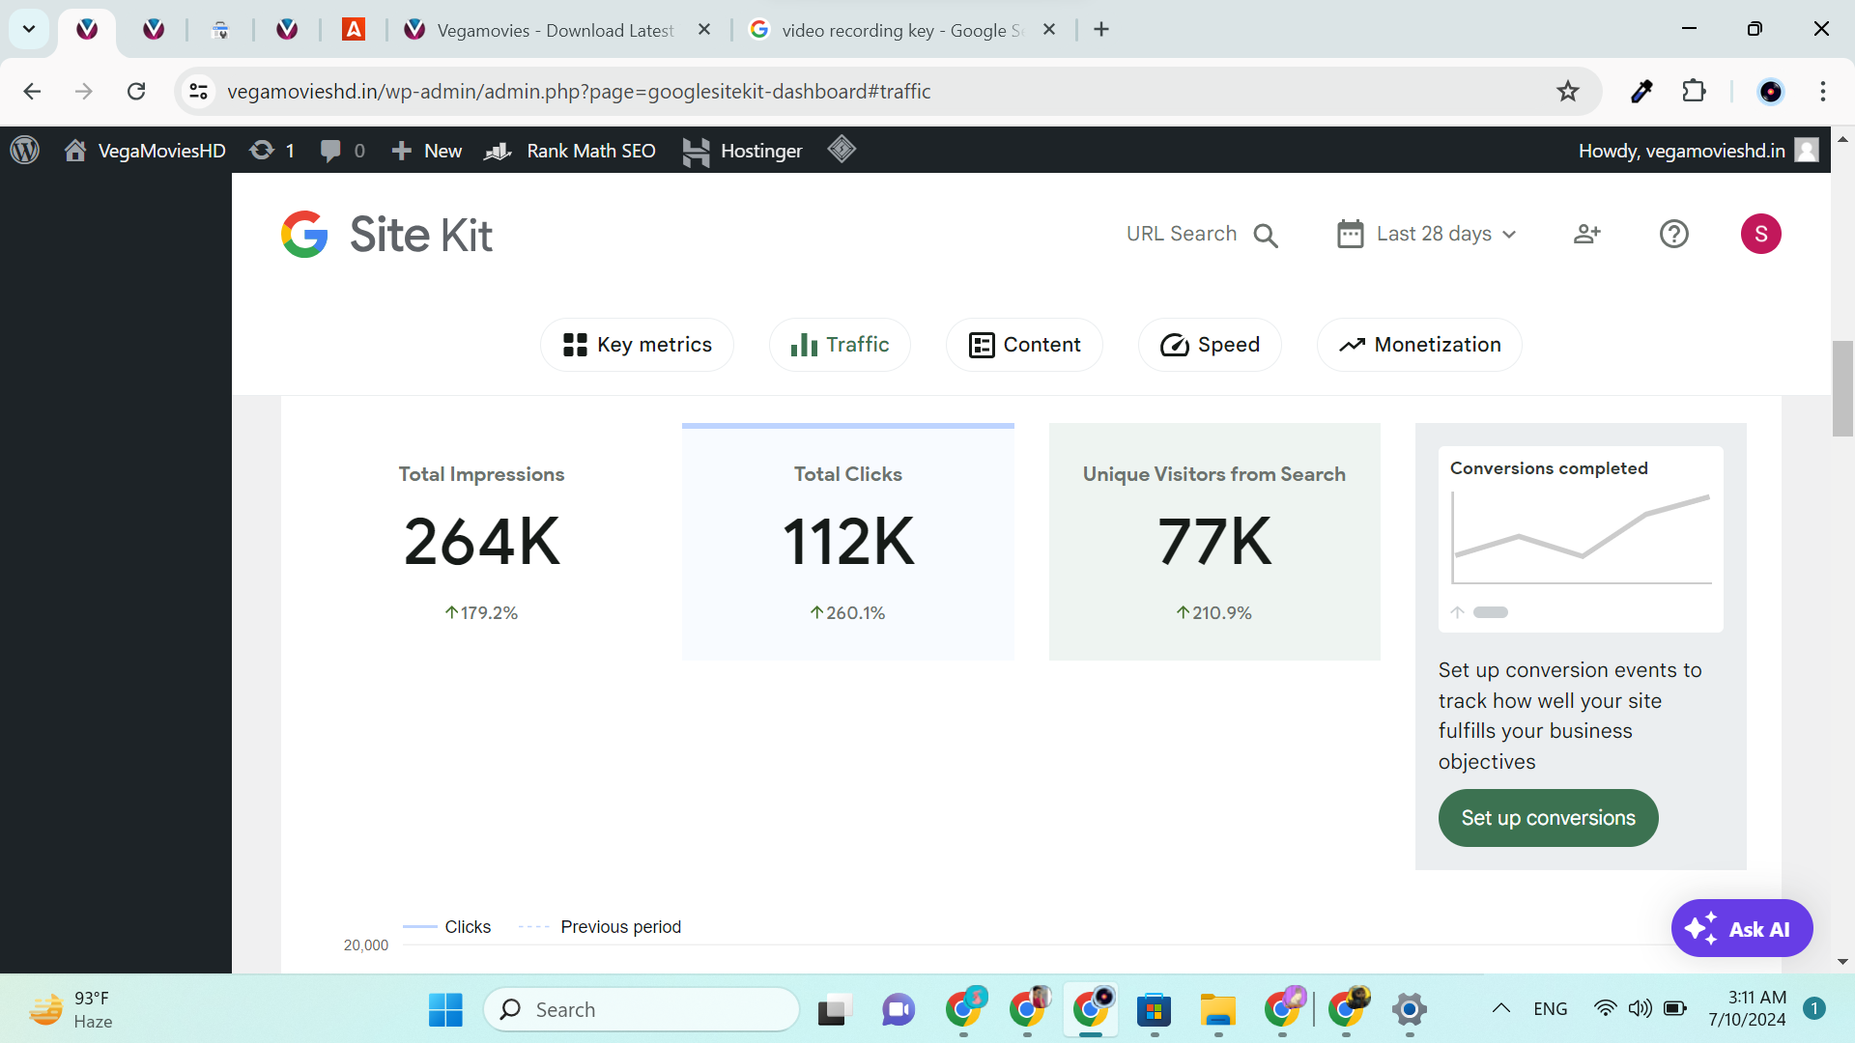
Task: Click the diamond icon in admin bar
Action: pos(841,150)
